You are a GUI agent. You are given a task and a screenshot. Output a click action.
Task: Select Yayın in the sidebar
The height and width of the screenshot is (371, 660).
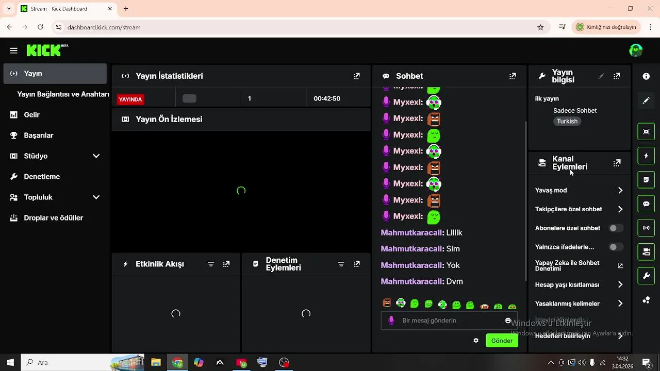coord(55,74)
